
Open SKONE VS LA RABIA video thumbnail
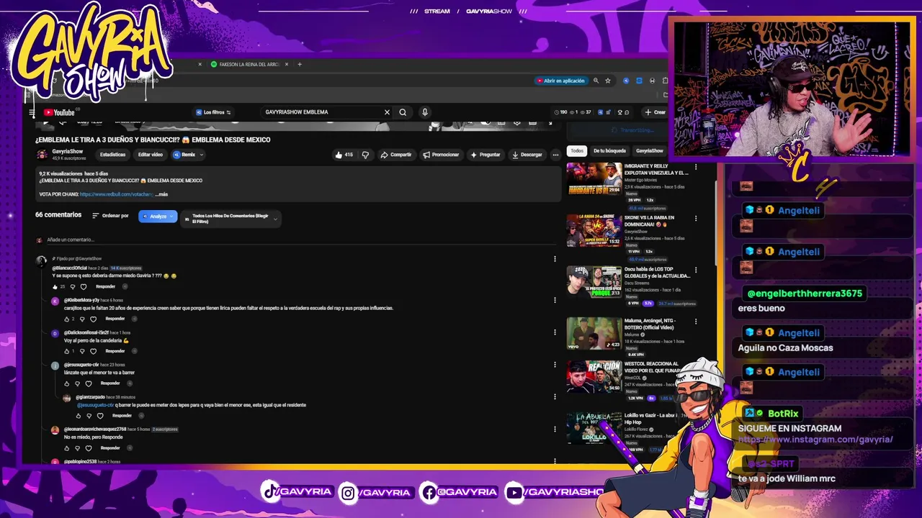click(x=594, y=230)
